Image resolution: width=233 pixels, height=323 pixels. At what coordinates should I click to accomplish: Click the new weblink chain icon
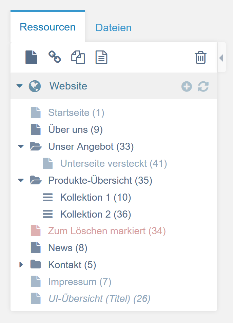click(x=55, y=57)
